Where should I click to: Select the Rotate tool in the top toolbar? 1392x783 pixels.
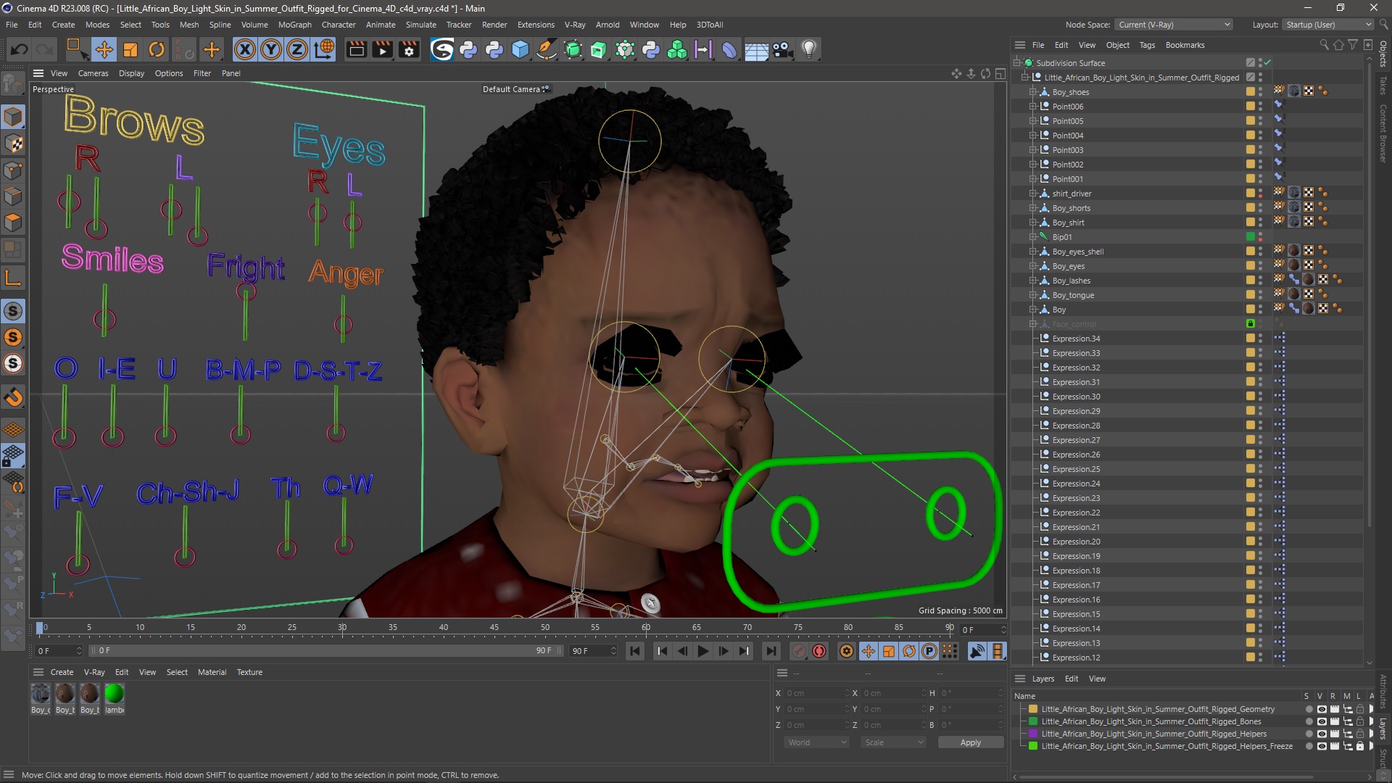pyautogui.click(x=157, y=49)
